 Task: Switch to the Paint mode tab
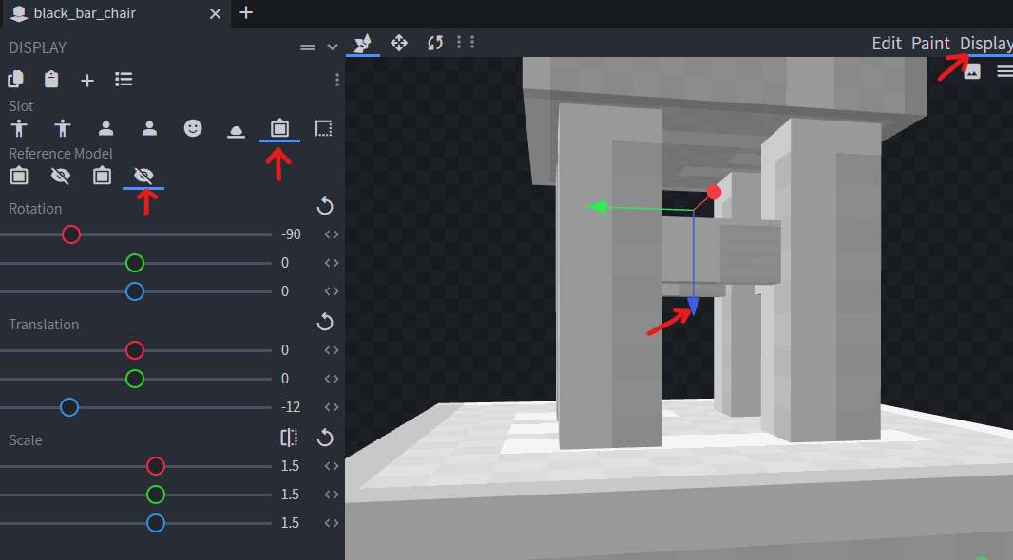tap(930, 43)
